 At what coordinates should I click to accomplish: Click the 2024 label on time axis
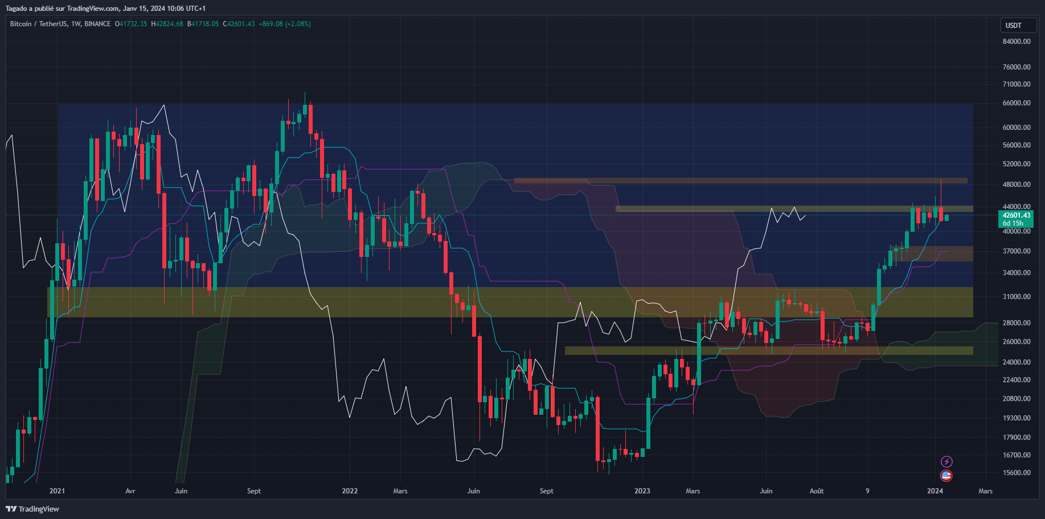click(936, 491)
